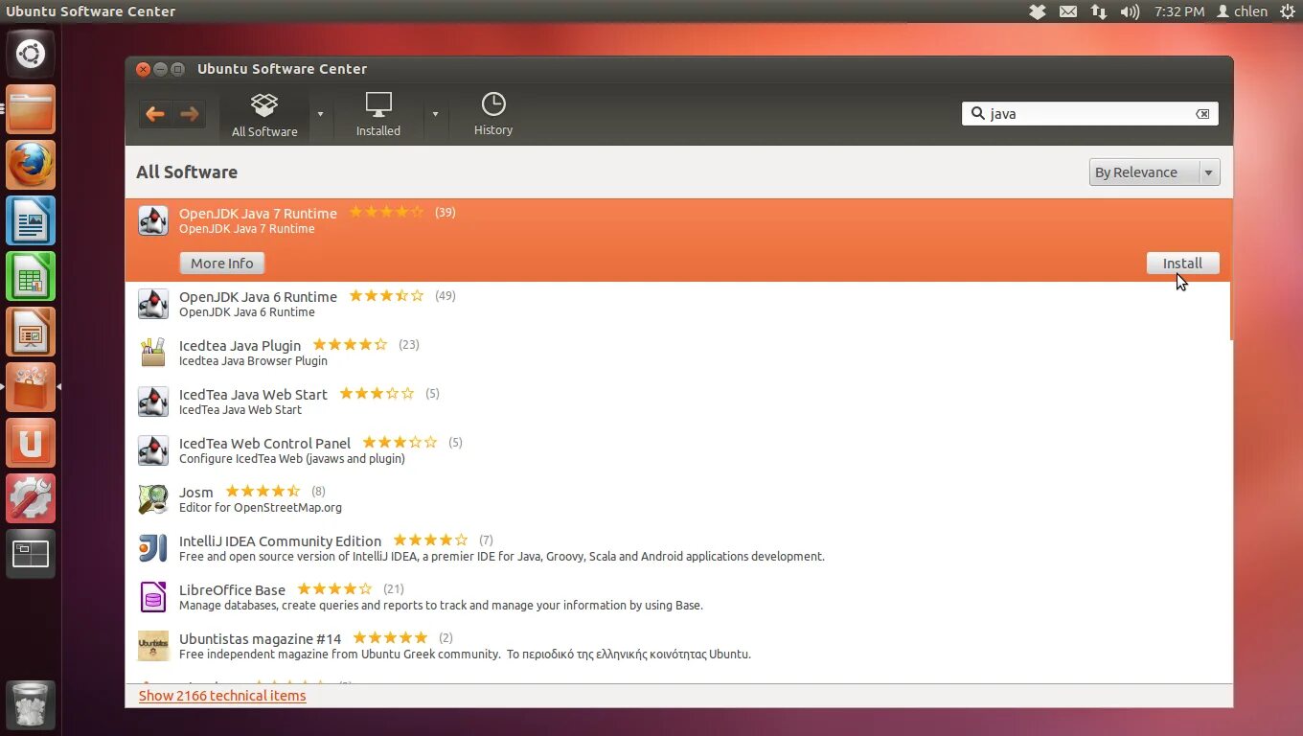Show 2166 technical items link
This screenshot has width=1303, height=736.
coord(222,696)
